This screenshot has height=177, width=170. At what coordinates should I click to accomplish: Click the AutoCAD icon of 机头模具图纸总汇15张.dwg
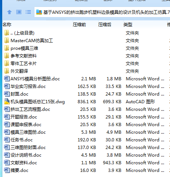coord(7,101)
